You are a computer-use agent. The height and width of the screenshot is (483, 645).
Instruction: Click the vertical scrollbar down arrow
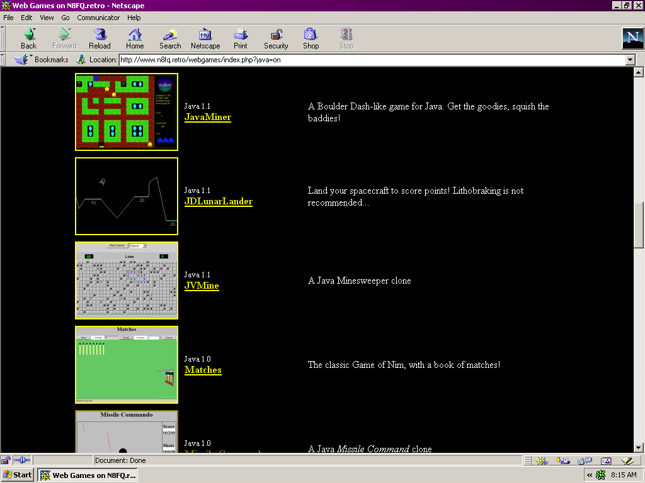[x=639, y=448]
